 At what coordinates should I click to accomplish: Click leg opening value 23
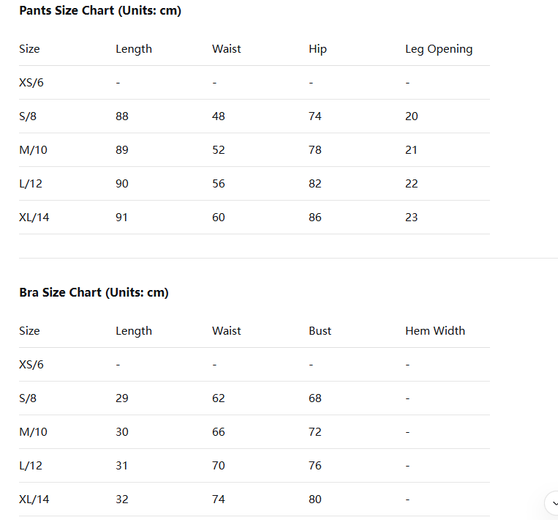coord(412,218)
